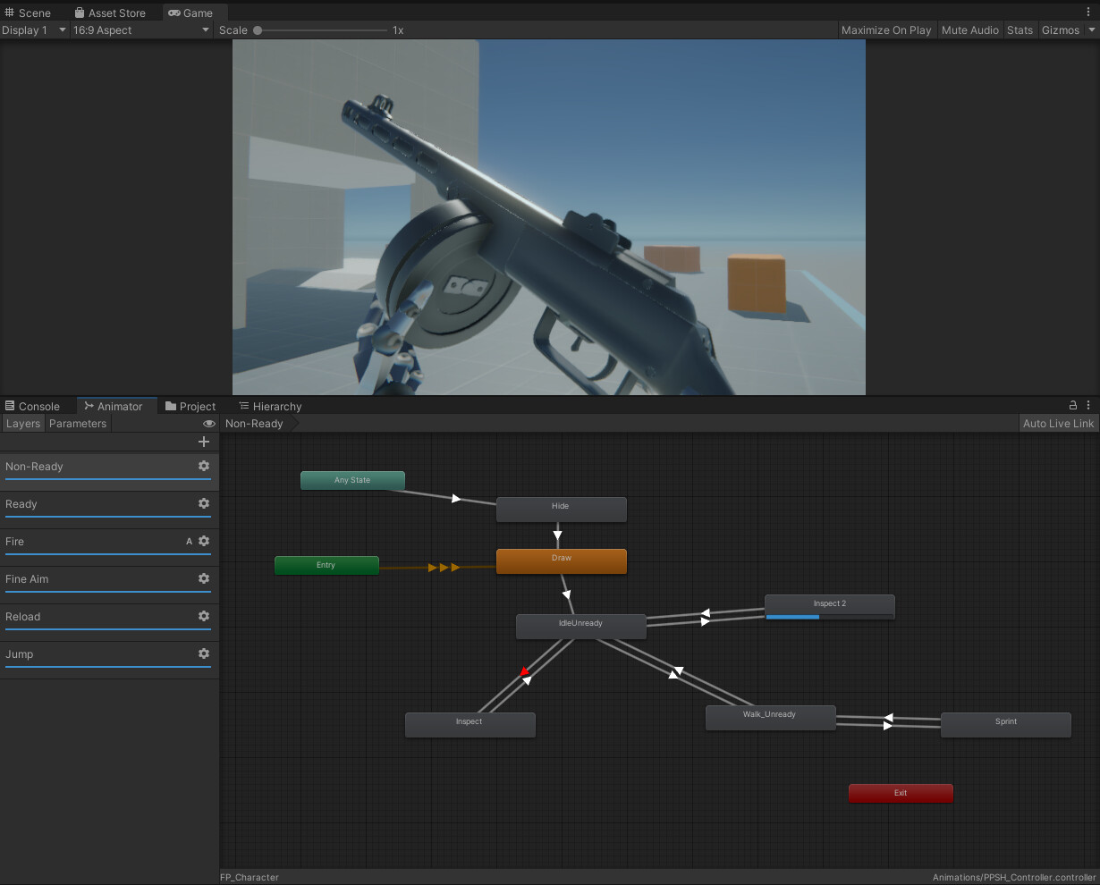Select the Draw state node
This screenshot has width=1100, height=885.
[x=562, y=561]
